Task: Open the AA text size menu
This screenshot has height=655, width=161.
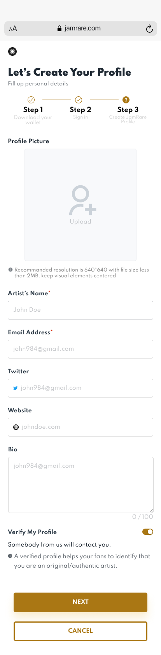Action: 13,28
